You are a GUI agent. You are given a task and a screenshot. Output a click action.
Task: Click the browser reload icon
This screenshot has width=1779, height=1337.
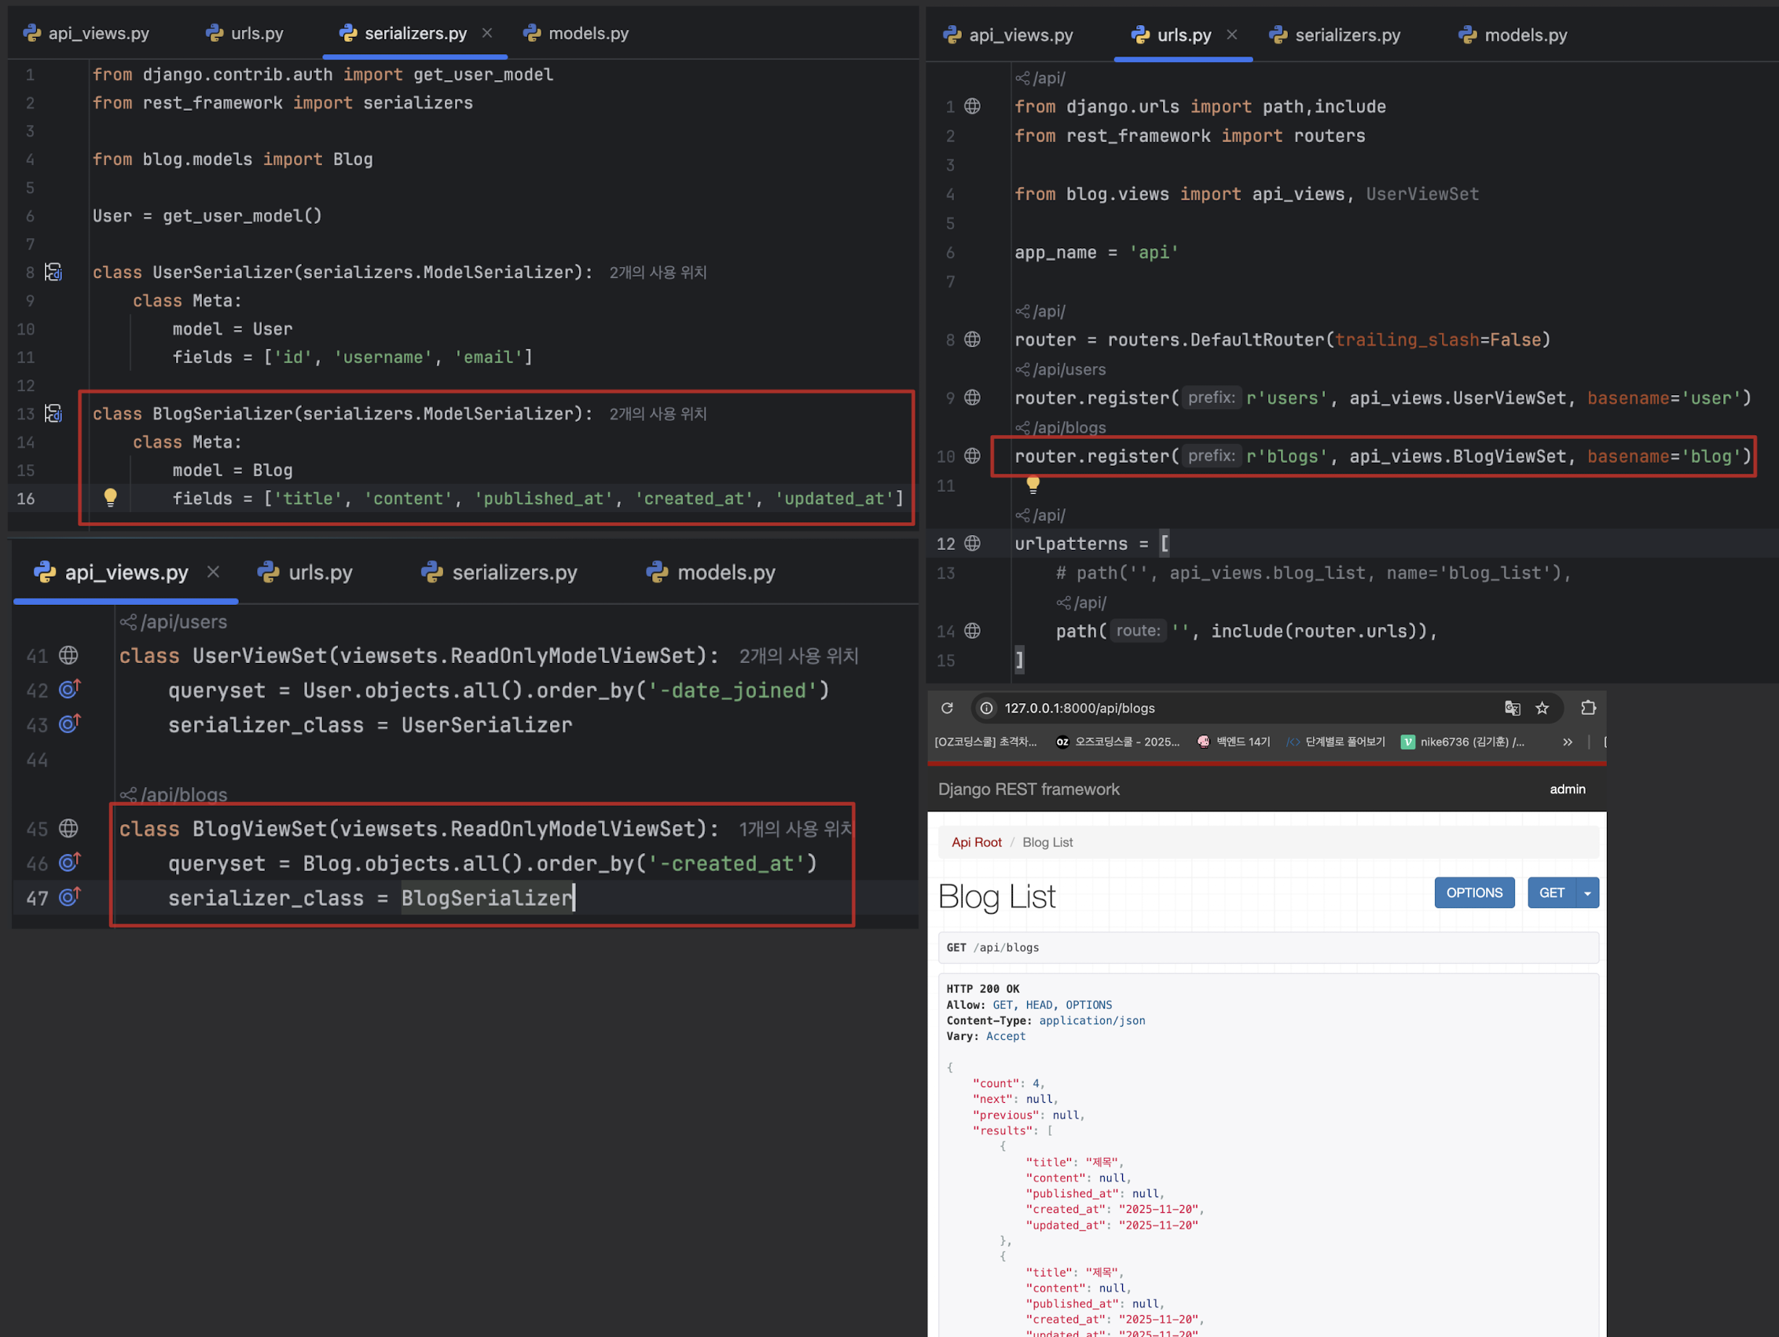tap(947, 709)
